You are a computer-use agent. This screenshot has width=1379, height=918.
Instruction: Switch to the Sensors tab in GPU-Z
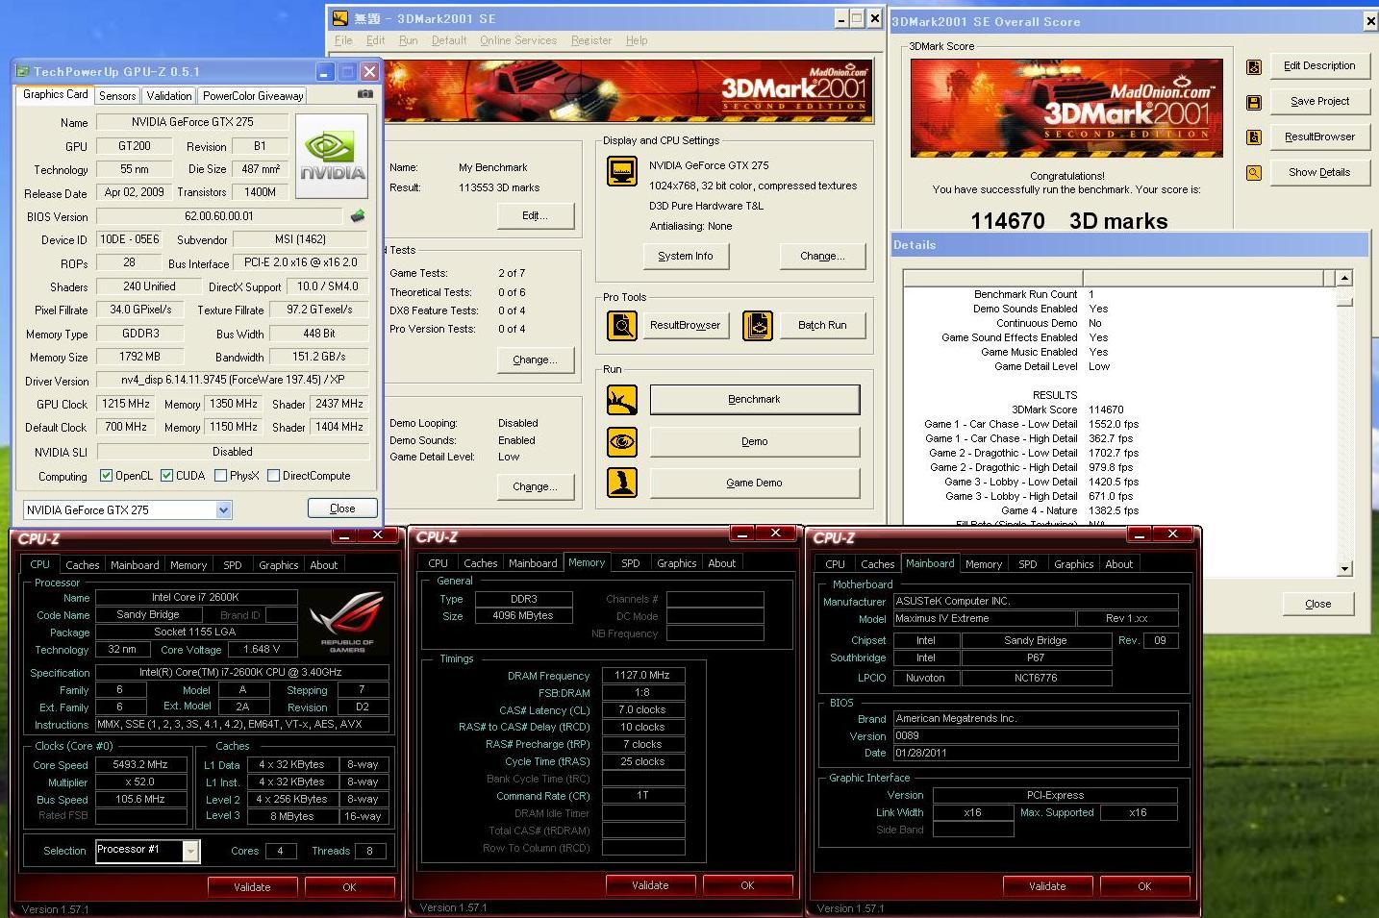[x=117, y=95]
